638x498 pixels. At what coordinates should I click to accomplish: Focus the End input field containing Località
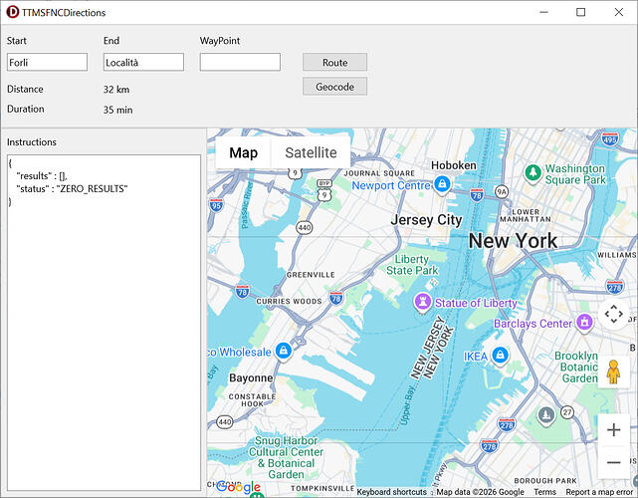point(143,62)
